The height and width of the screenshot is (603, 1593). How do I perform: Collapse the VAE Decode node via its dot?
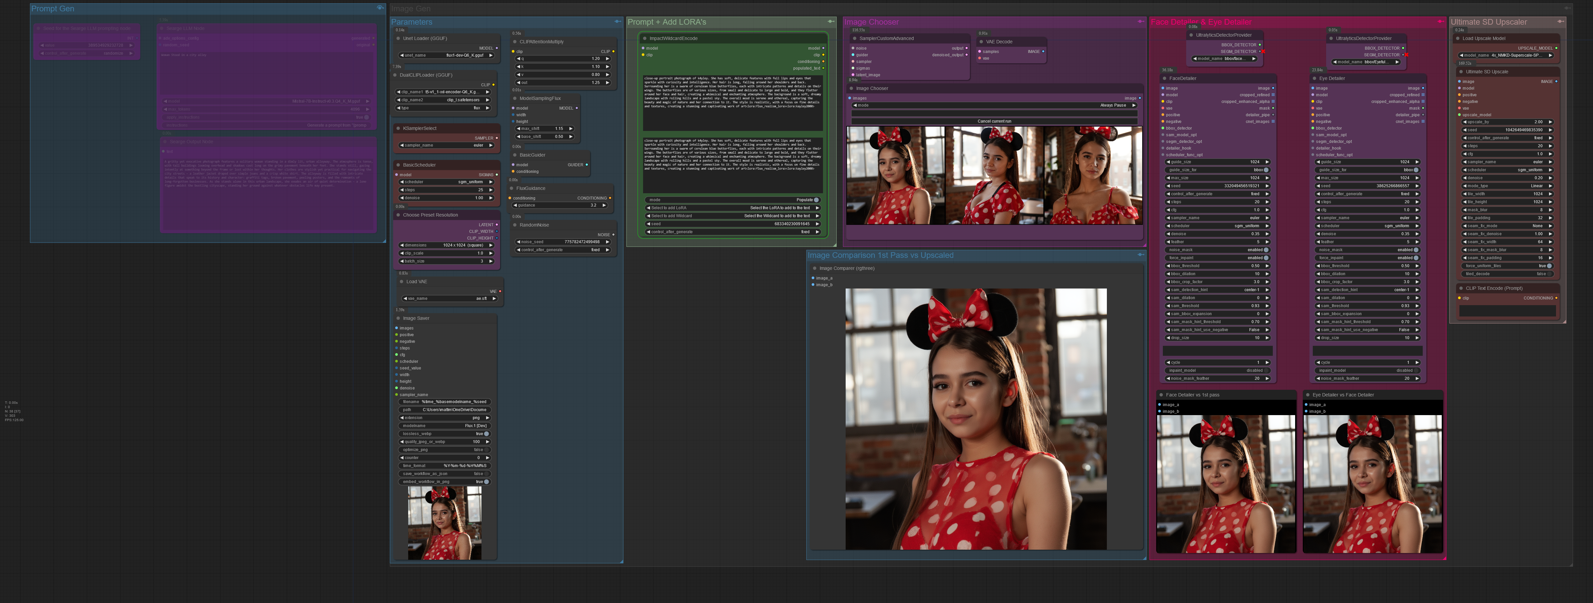pyautogui.click(x=981, y=42)
